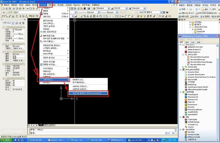Click the Erase tool icon in Modify toolbar
220x143 pixels.
coord(82,16)
